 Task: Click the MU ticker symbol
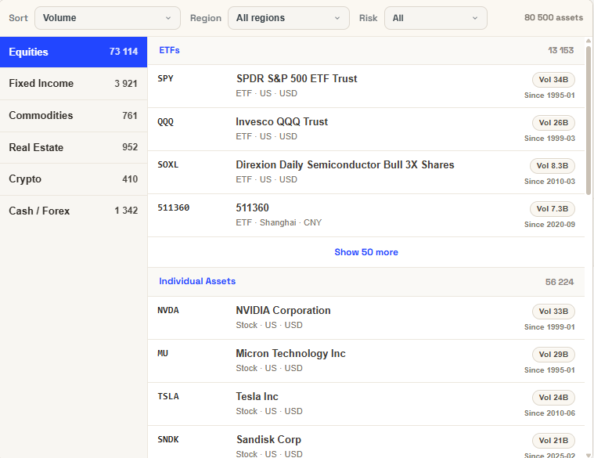coord(163,353)
